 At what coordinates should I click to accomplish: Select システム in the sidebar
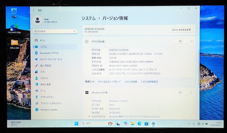[x=55, y=47]
